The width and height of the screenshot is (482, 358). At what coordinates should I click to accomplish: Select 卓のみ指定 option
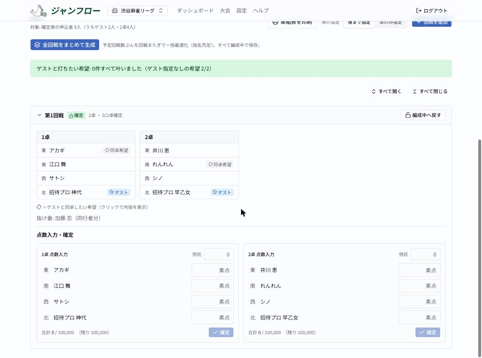pyautogui.click(x=391, y=23)
